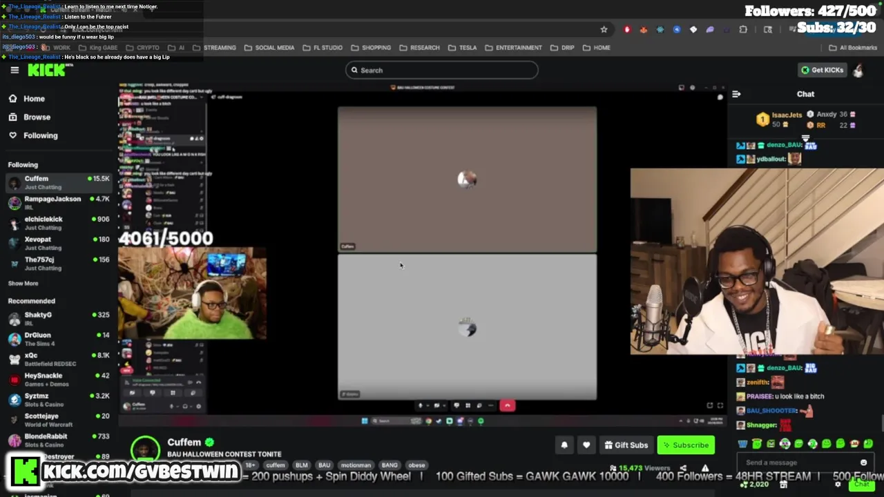Open RampageJackson channel in sidebar
Image resolution: width=884 pixels, height=497 pixels.
pyautogui.click(x=59, y=203)
